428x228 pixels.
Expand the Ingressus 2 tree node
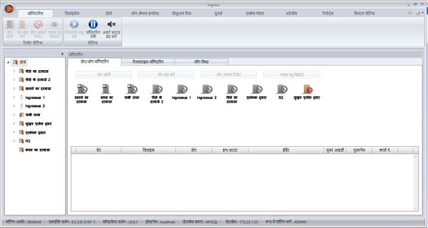point(14,106)
